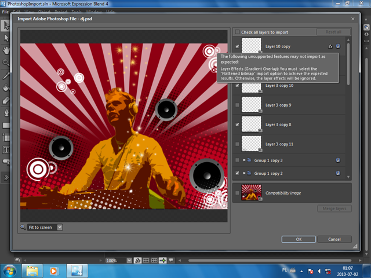Screen dimensions: 371x278
Task: Select the Compatibility image thumbnail
Action: pyautogui.click(x=251, y=193)
